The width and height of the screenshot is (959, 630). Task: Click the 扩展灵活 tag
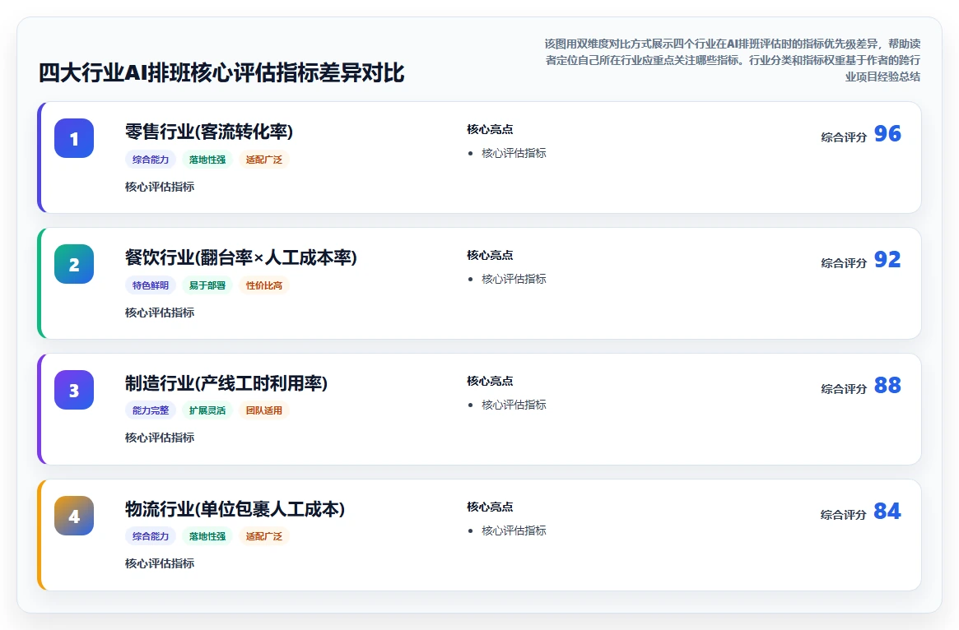click(x=207, y=410)
